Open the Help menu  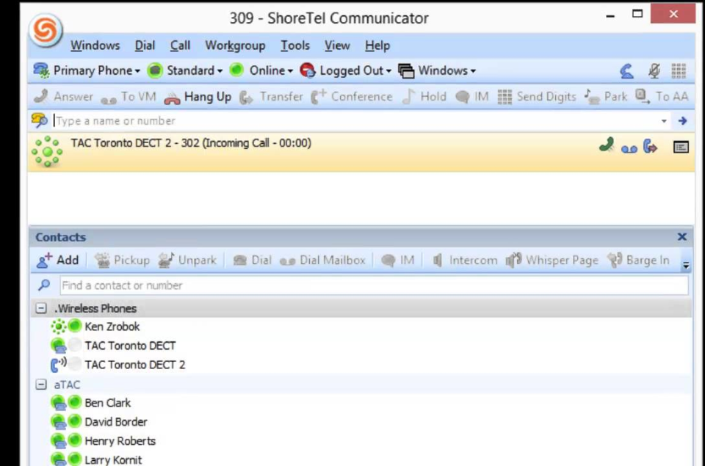point(377,45)
